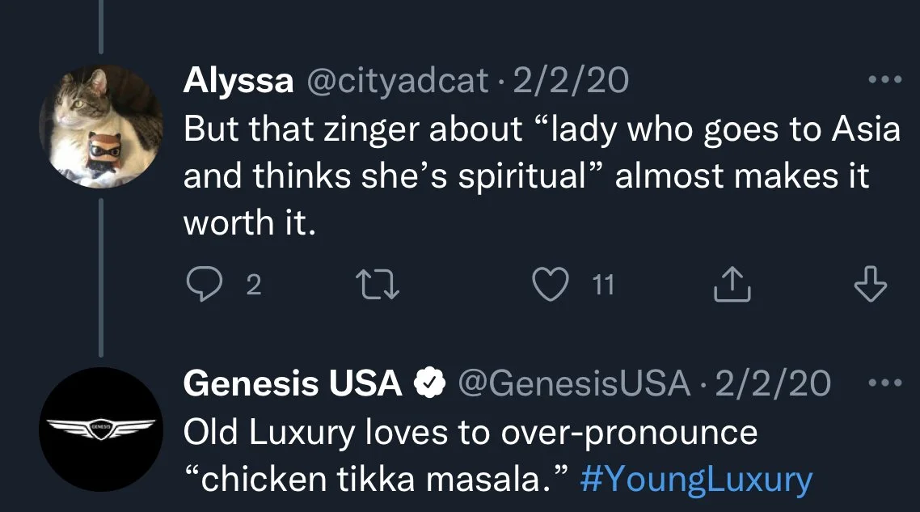This screenshot has width=920, height=512.
Task: Open the @cityadcat handle
Action: click(x=395, y=81)
